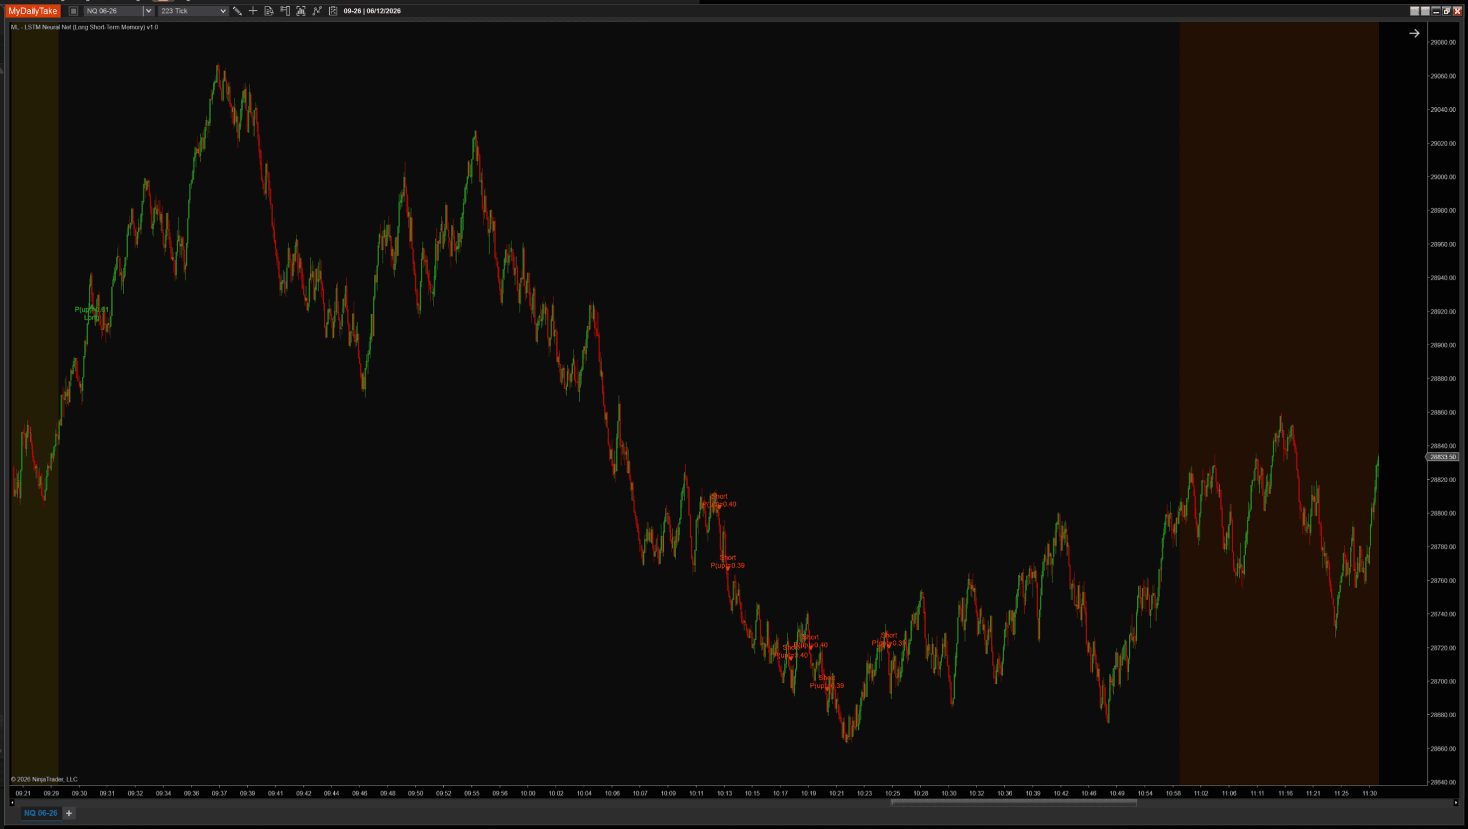This screenshot has width=1468, height=829.
Task: Click the scrollbar left arrow
Action: tap(12, 803)
